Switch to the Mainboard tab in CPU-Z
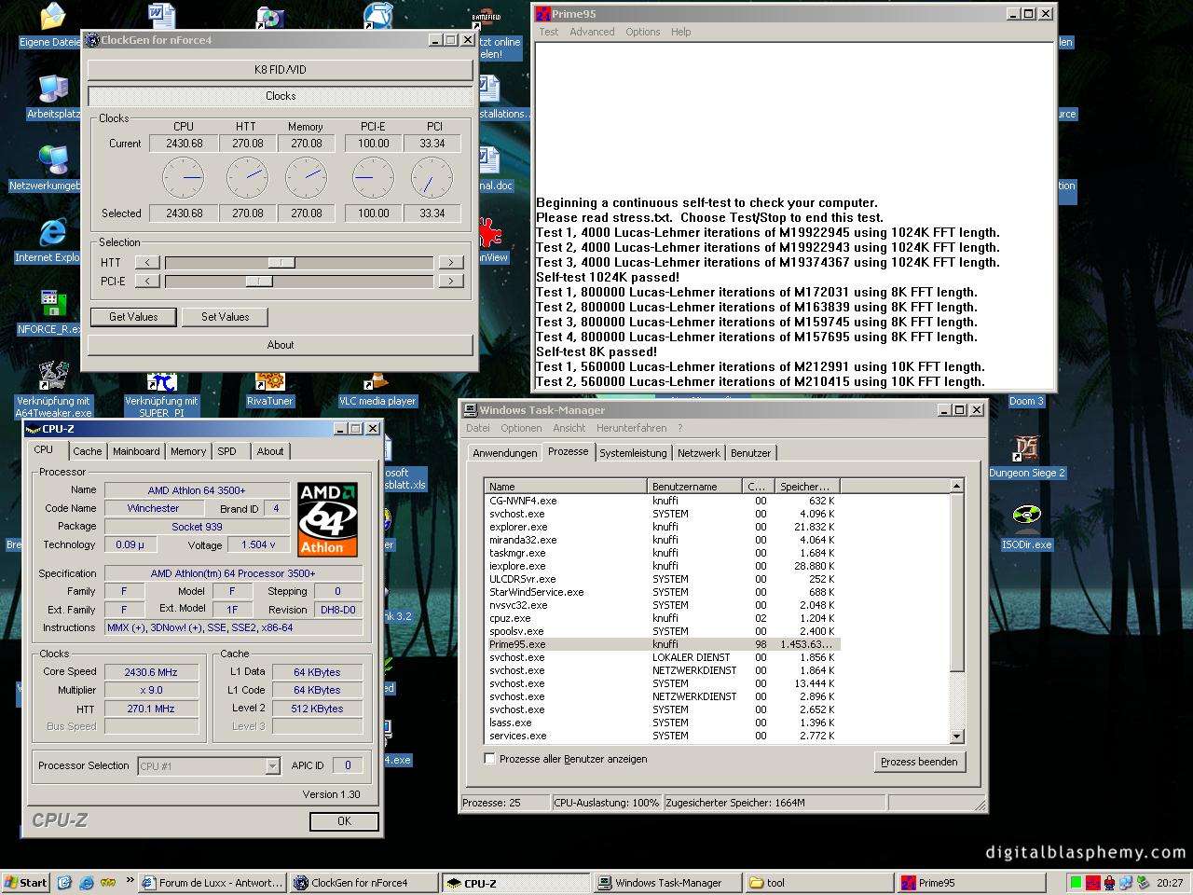1193x895 pixels. [x=136, y=451]
